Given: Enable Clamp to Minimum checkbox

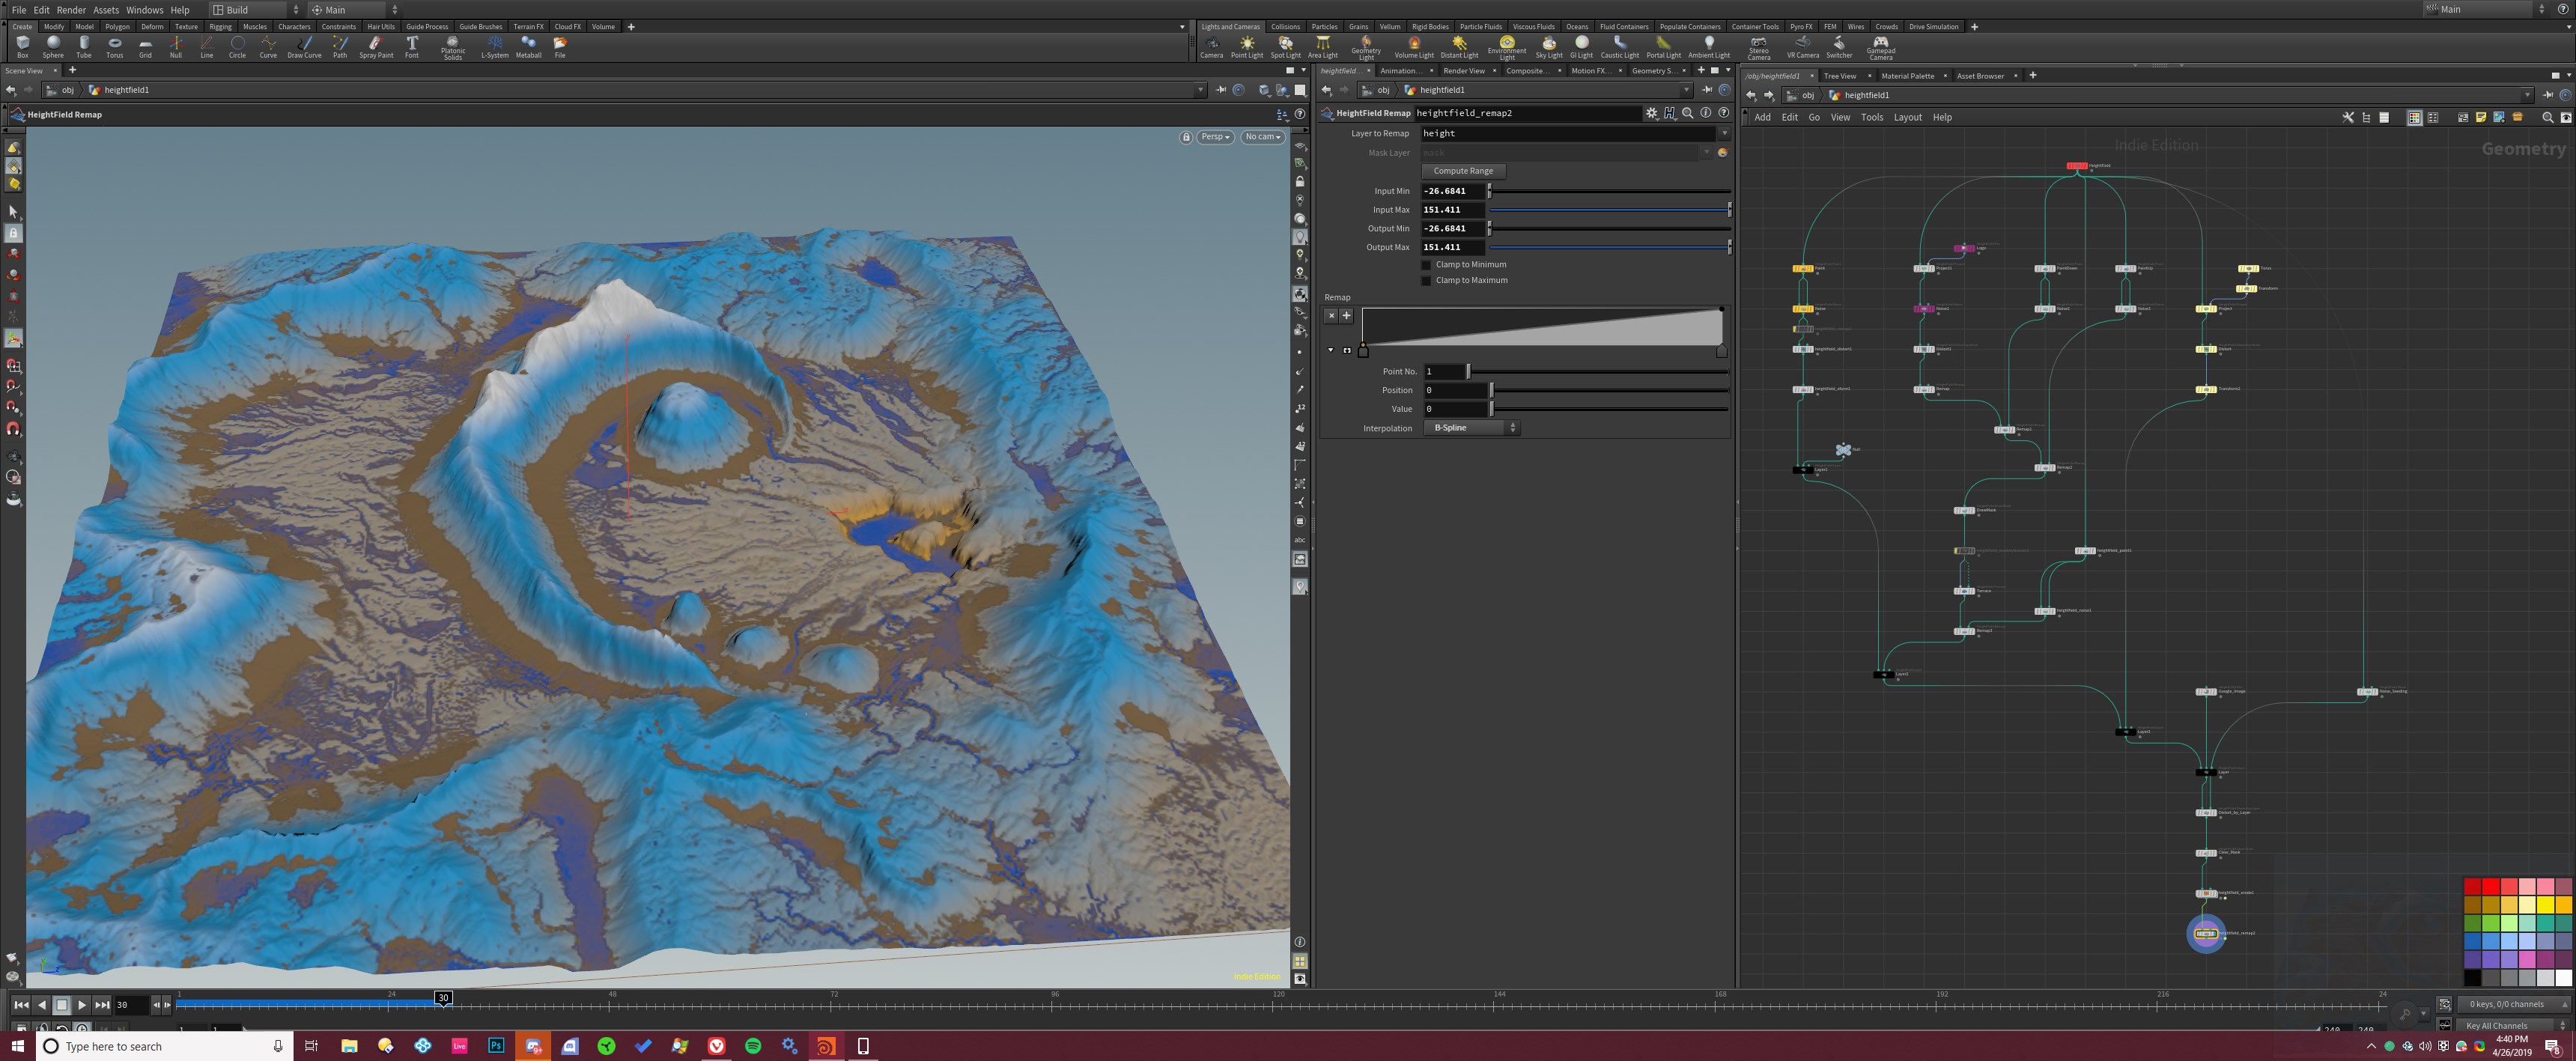Looking at the screenshot, I should coord(1427,265).
